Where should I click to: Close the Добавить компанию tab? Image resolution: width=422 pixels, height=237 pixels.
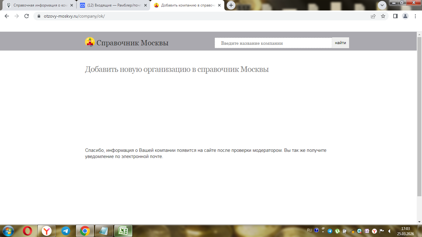click(x=219, y=5)
